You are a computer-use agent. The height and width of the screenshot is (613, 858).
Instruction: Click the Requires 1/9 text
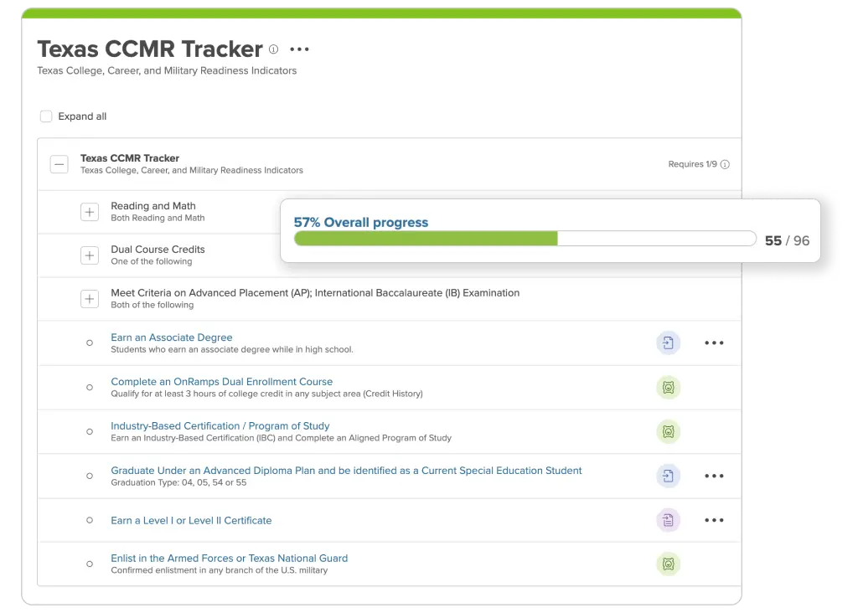692,164
